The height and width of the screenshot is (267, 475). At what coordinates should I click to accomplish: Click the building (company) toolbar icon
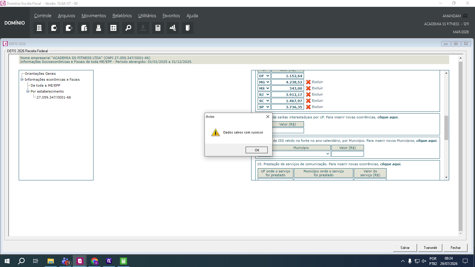coord(39,28)
